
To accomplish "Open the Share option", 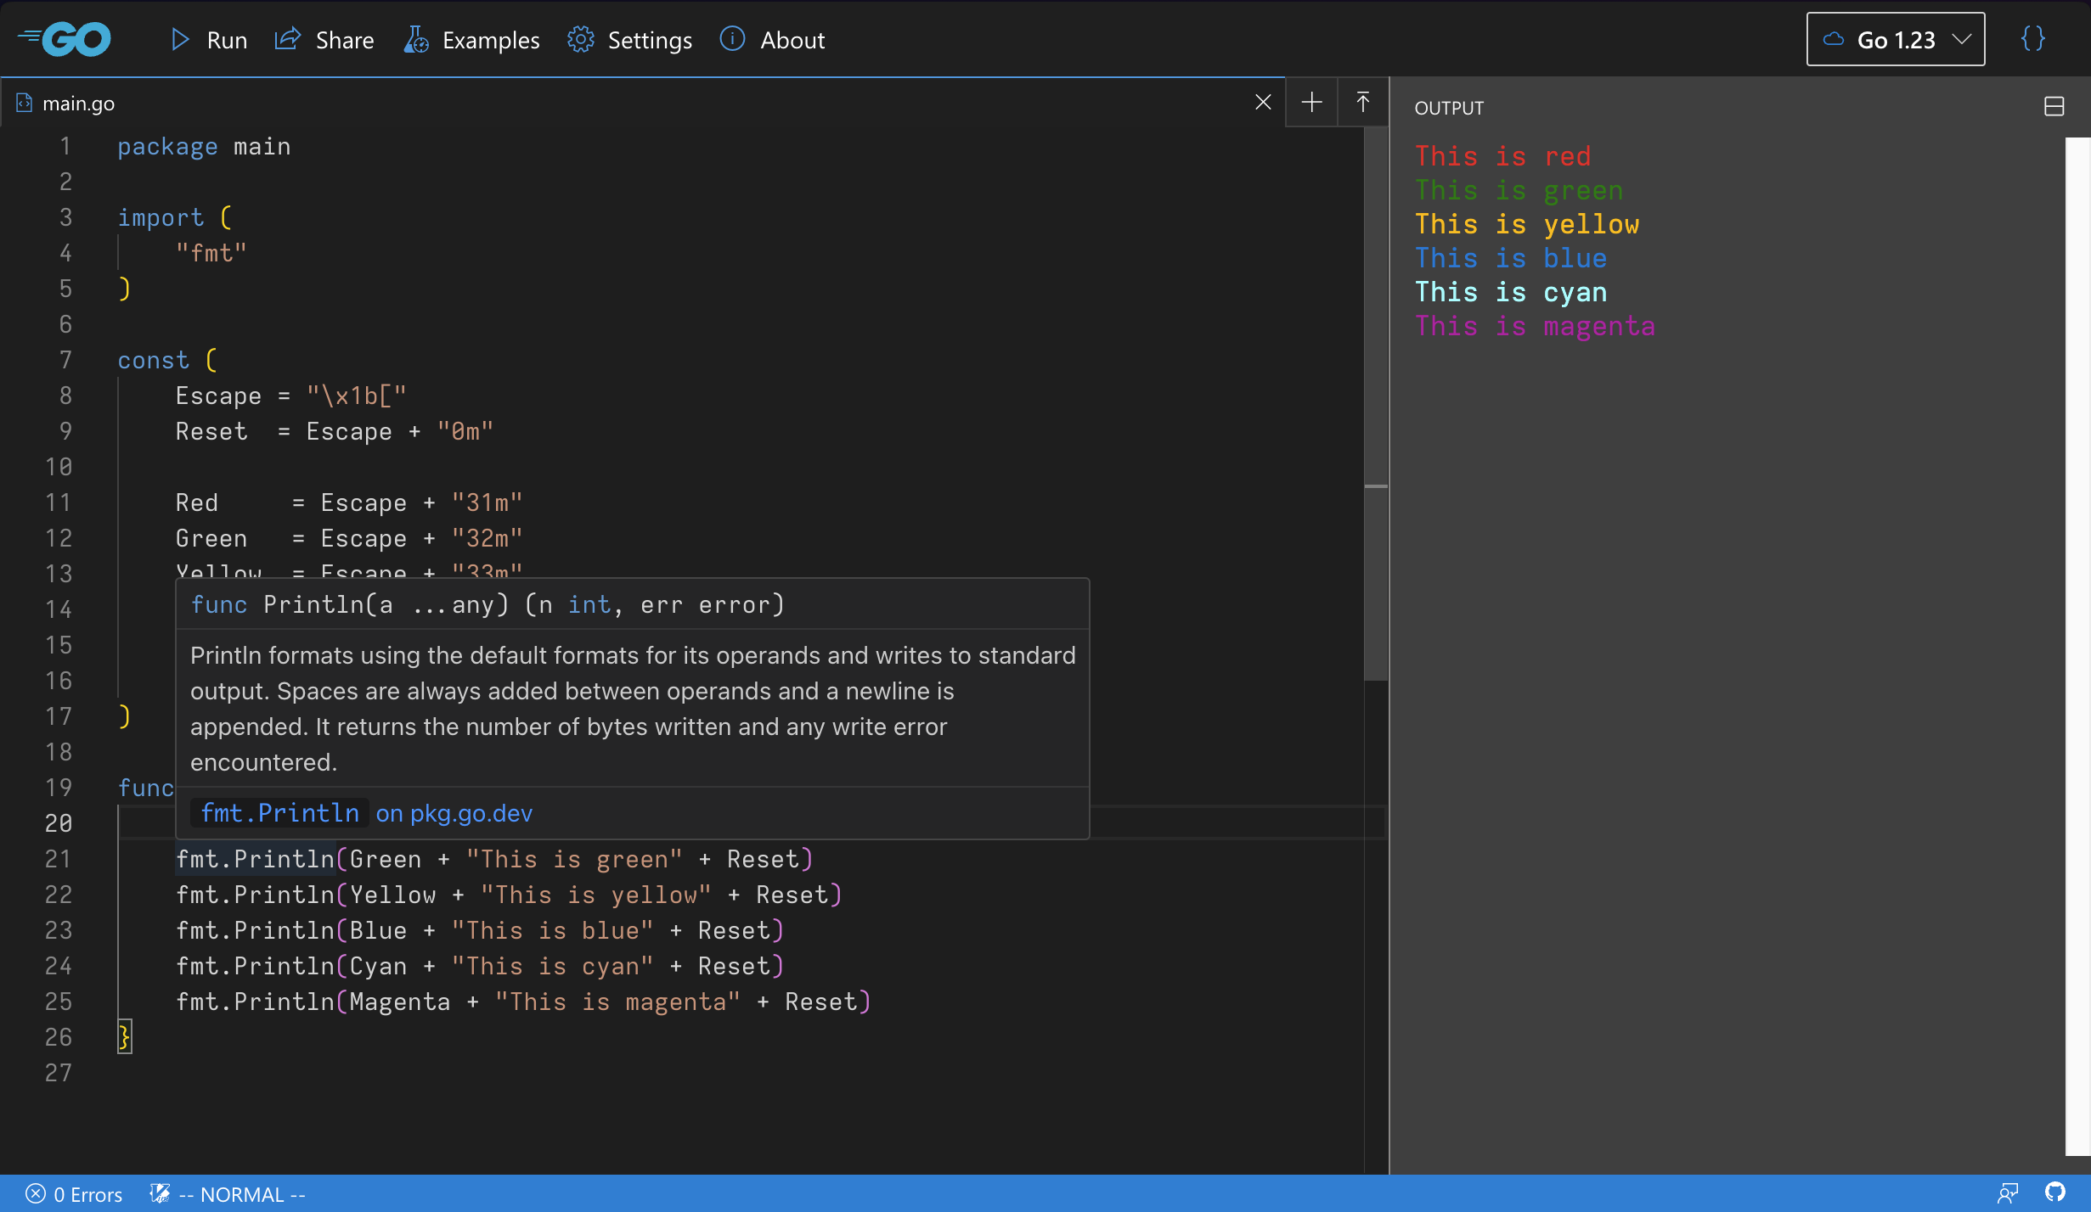I will pyautogui.click(x=324, y=40).
